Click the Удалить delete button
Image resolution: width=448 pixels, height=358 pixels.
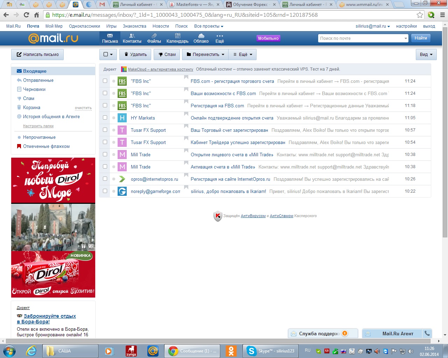135,55
